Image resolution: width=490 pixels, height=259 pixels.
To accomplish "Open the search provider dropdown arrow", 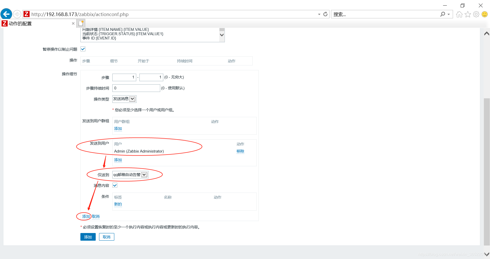I will pyautogui.click(x=449, y=14).
